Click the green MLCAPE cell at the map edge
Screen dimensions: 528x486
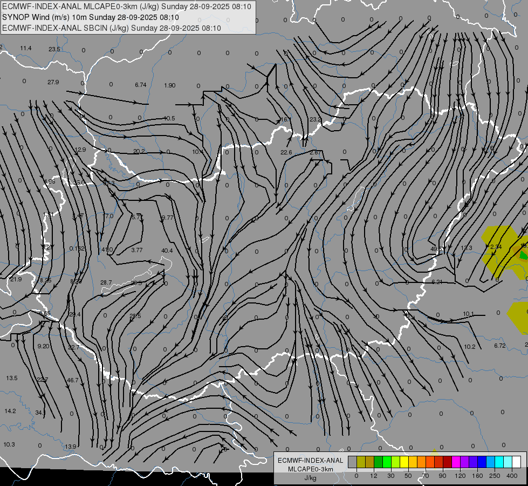(523, 255)
